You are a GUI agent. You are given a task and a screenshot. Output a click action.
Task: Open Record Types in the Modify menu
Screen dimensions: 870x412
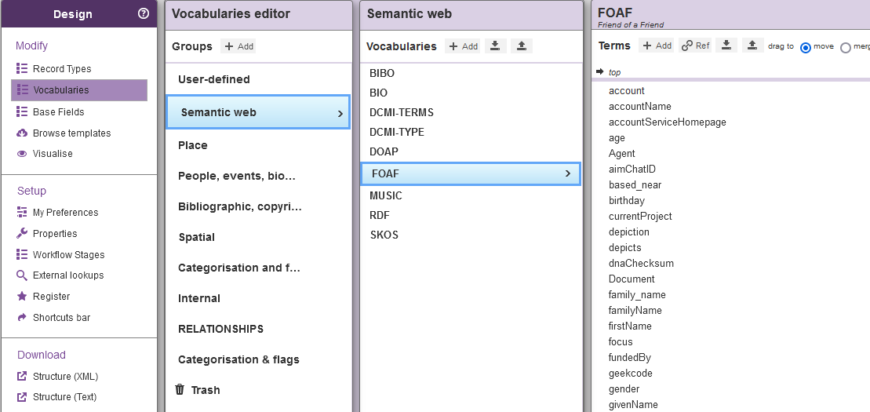coord(62,69)
